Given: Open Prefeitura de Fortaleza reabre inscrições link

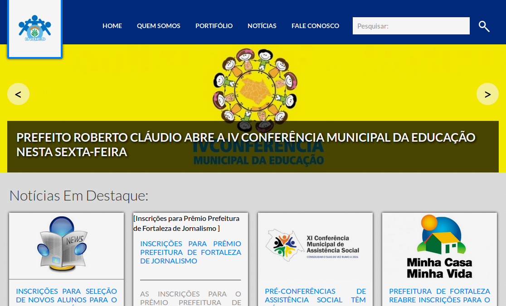Looking at the screenshot, I should click(439, 295).
